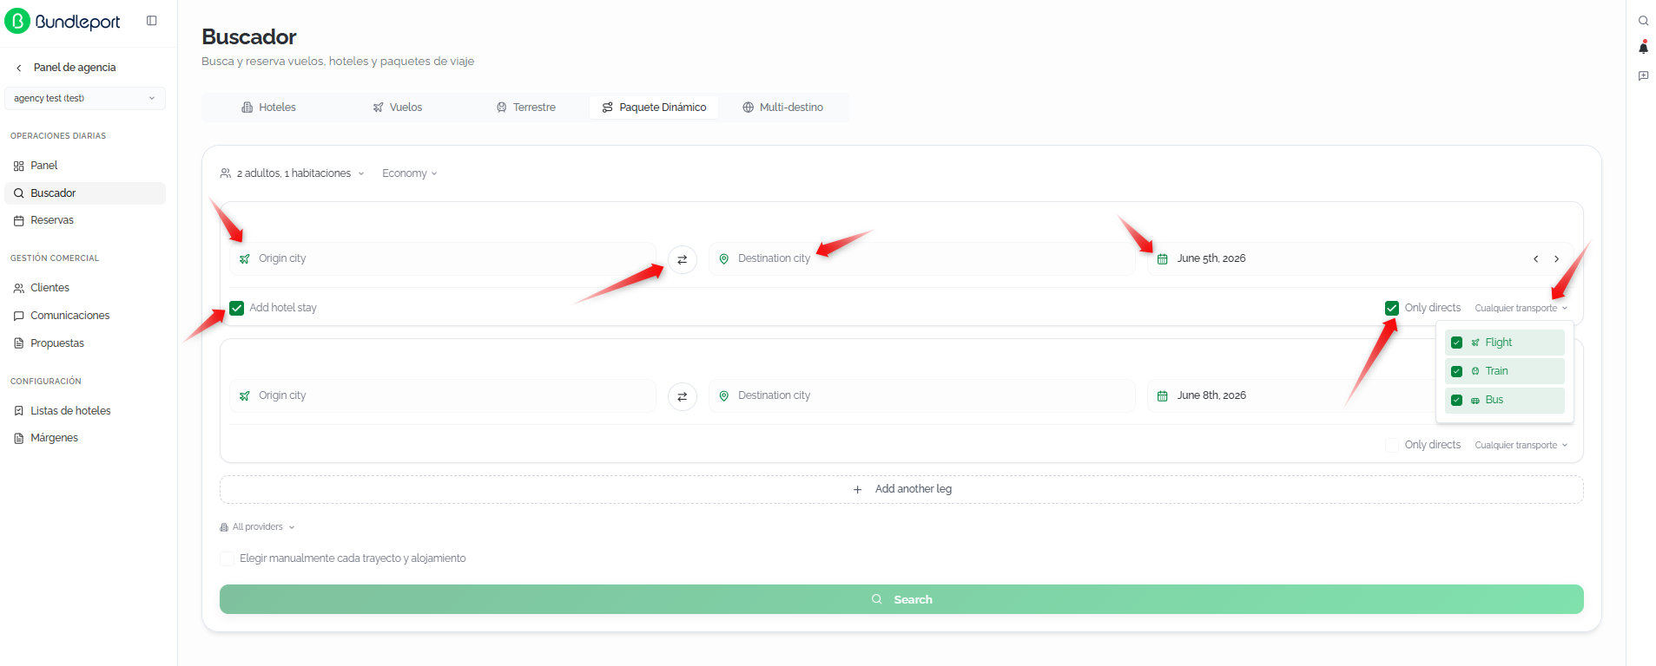The width and height of the screenshot is (1656, 666).
Task: Click plane icon in second Origin field
Action: (x=245, y=396)
